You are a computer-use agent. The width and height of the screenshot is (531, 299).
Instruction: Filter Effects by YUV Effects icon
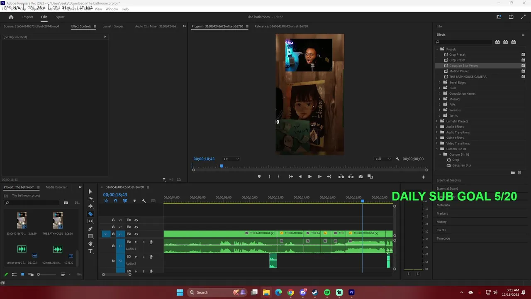pos(514,42)
